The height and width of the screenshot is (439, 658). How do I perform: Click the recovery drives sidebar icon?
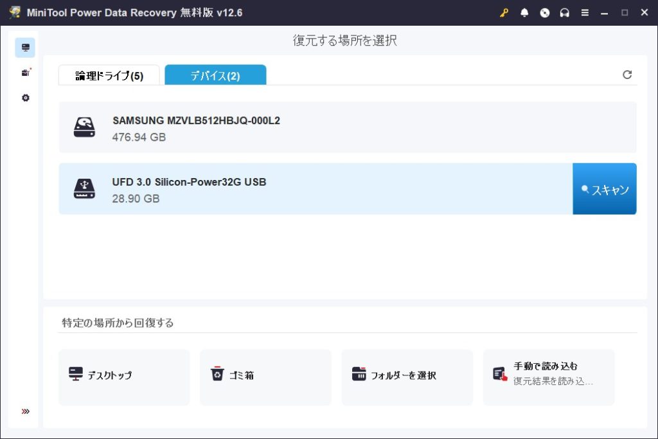[25, 48]
